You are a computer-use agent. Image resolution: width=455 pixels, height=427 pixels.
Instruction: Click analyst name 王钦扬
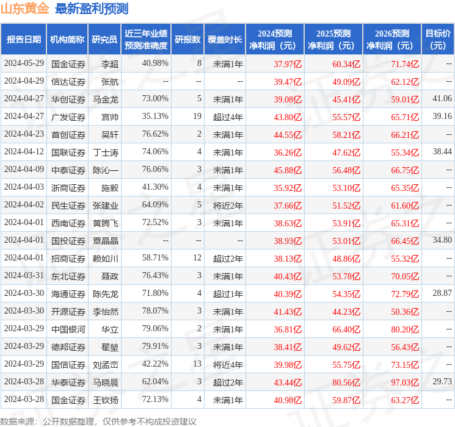[105, 400]
